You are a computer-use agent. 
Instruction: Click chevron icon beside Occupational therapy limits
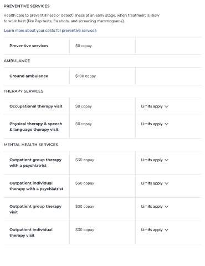click(x=167, y=106)
